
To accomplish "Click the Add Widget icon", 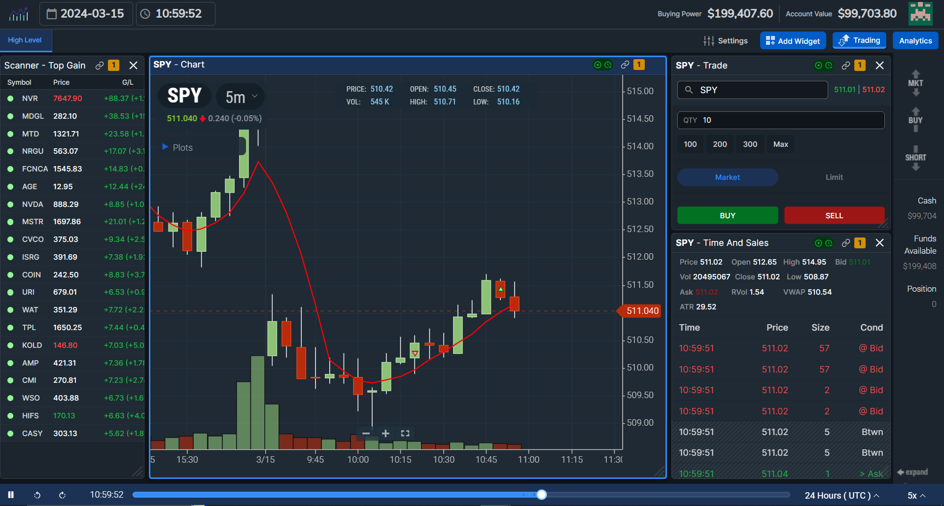I will tap(770, 40).
